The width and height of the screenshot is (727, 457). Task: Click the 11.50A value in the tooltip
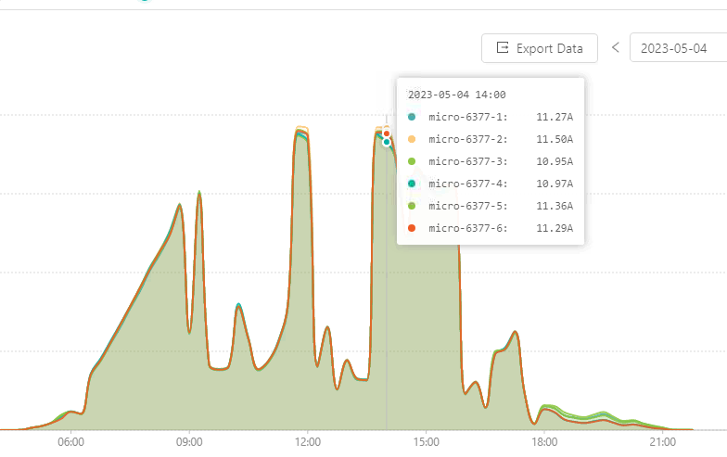tap(554, 139)
